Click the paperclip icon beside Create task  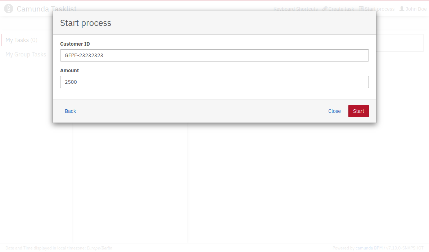pos(325,9)
